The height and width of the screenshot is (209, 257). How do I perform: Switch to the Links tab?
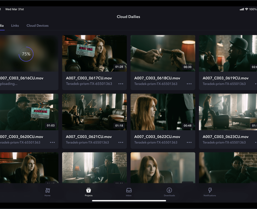click(15, 25)
